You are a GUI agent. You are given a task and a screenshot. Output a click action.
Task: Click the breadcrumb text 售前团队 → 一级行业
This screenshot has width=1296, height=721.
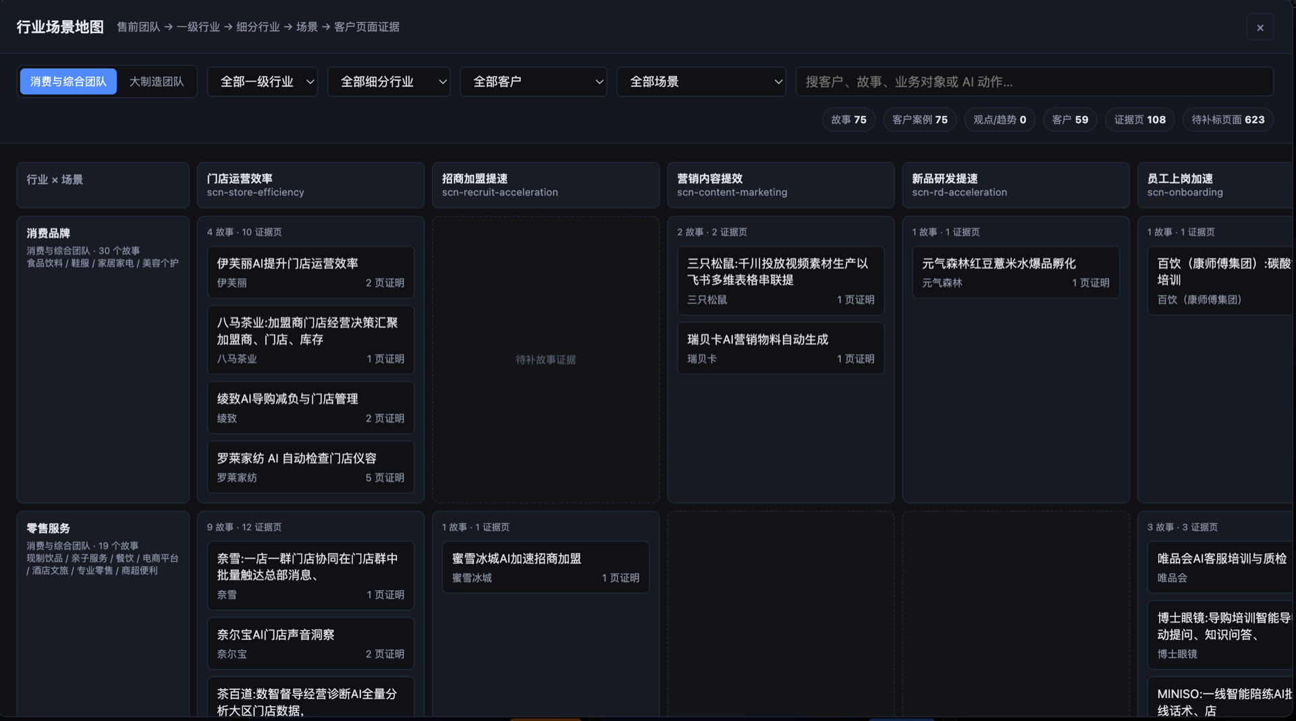click(169, 27)
